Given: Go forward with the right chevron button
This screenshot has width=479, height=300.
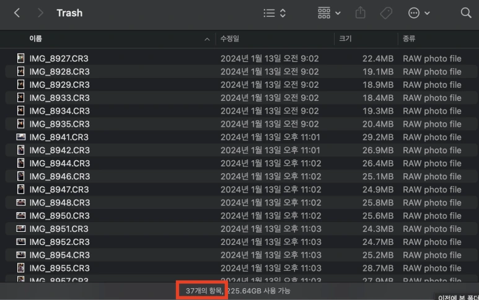Looking at the screenshot, I should tap(40, 13).
